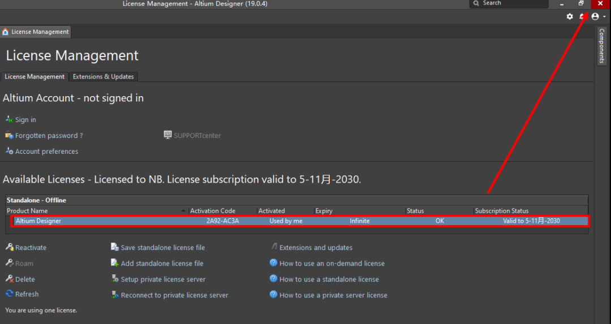Open settings via the gear icon
The width and height of the screenshot is (611, 324).
pyautogui.click(x=570, y=16)
